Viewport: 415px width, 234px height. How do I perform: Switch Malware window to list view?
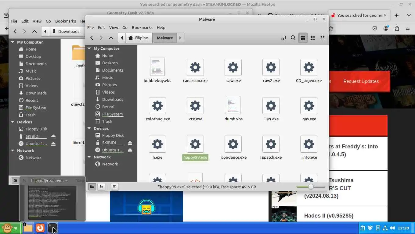[x=313, y=38]
